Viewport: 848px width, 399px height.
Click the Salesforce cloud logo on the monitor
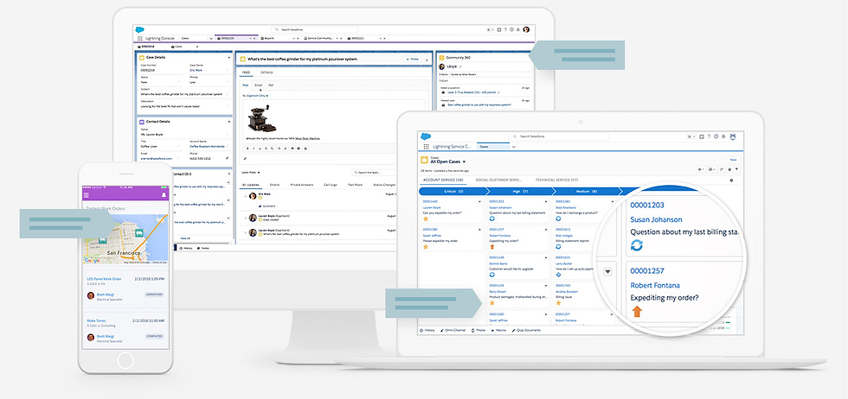(139, 29)
